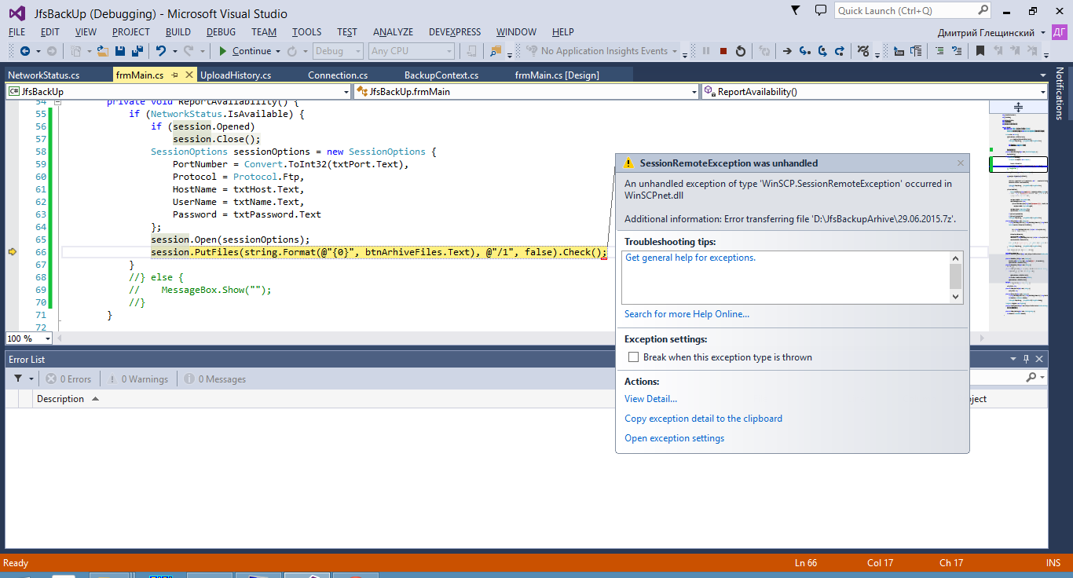Viewport: 1073px width, 578px height.
Task: Open the feedback speech bubble icon
Action: click(x=821, y=11)
